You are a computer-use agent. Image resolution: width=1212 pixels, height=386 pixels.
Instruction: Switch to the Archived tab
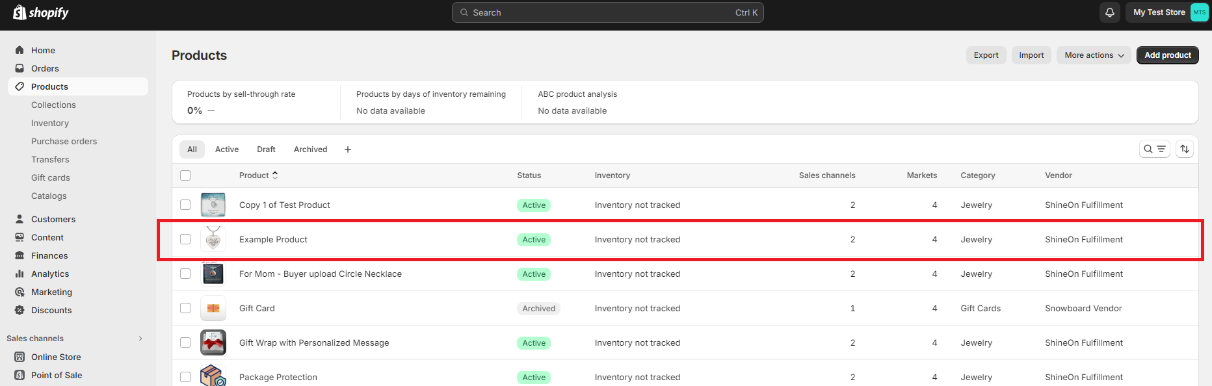click(310, 149)
